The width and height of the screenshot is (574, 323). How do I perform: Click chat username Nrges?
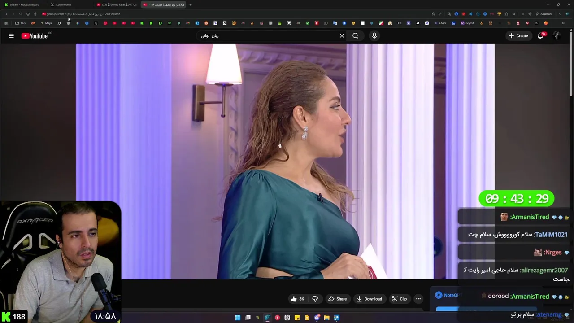553,253
